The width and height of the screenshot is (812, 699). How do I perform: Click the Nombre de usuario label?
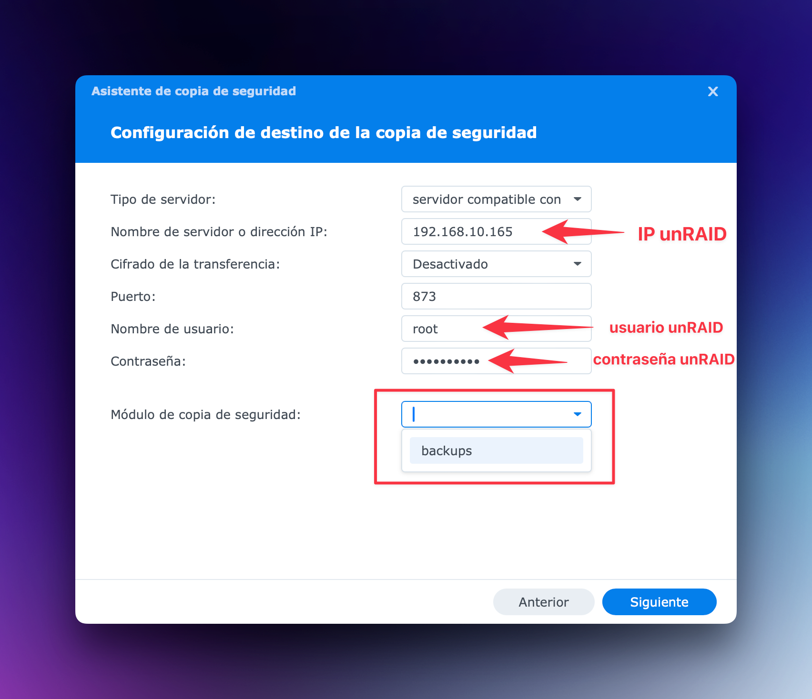pos(173,329)
